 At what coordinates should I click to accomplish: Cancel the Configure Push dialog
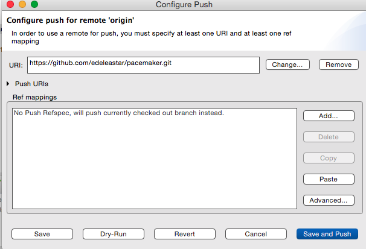pos(256,234)
